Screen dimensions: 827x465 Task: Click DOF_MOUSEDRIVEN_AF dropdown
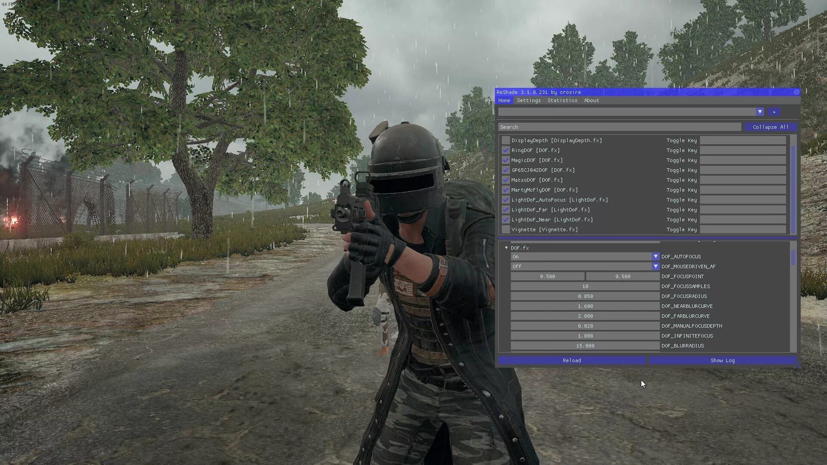(656, 266)
